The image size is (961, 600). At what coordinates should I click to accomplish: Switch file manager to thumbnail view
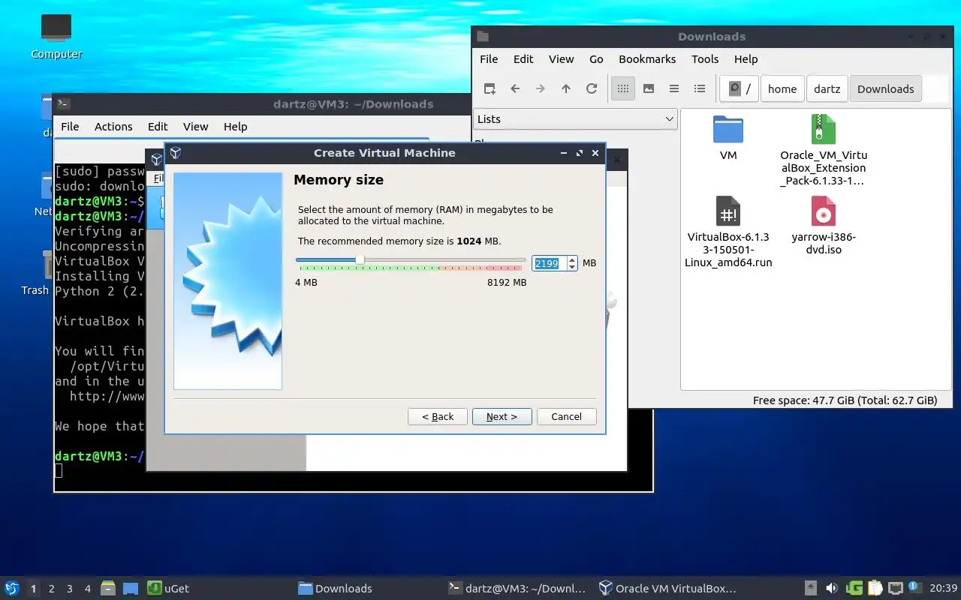[x=649, y=88]
